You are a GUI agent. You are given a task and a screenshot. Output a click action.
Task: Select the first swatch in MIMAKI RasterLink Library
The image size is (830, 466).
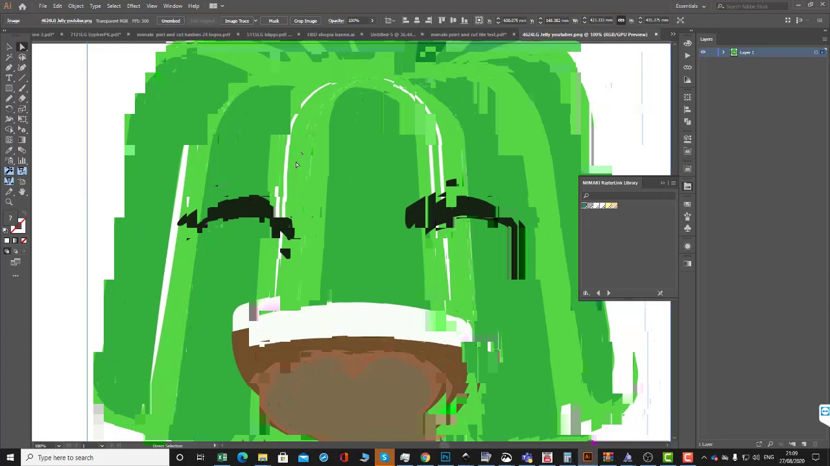(x=585, y=206)
